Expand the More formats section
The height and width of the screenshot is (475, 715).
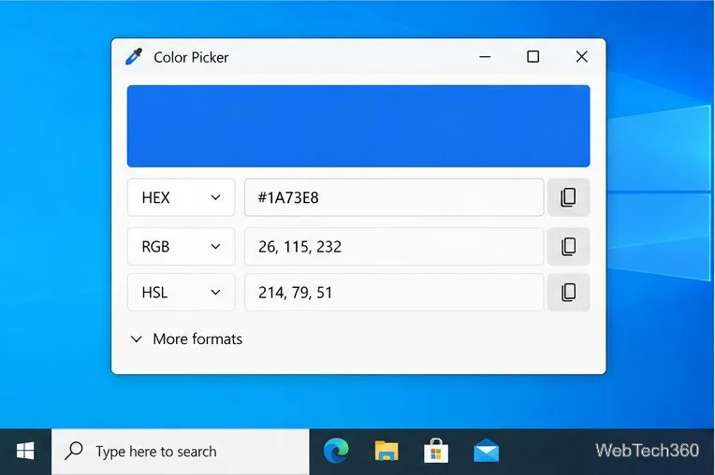tap(186, 338)
